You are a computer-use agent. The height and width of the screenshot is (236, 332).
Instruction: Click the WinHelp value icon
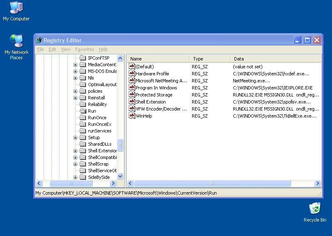132,116
